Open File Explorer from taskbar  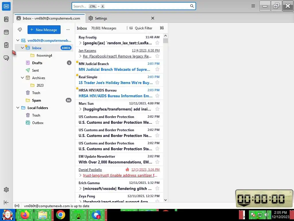click(x=43, y=215)
